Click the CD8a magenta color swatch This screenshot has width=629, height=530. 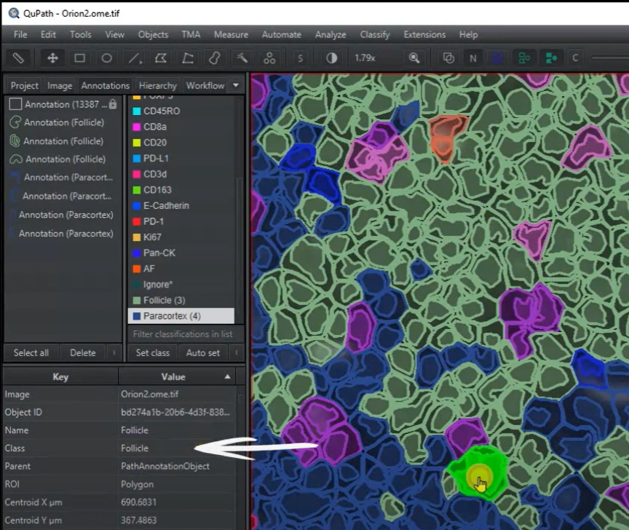135,127
